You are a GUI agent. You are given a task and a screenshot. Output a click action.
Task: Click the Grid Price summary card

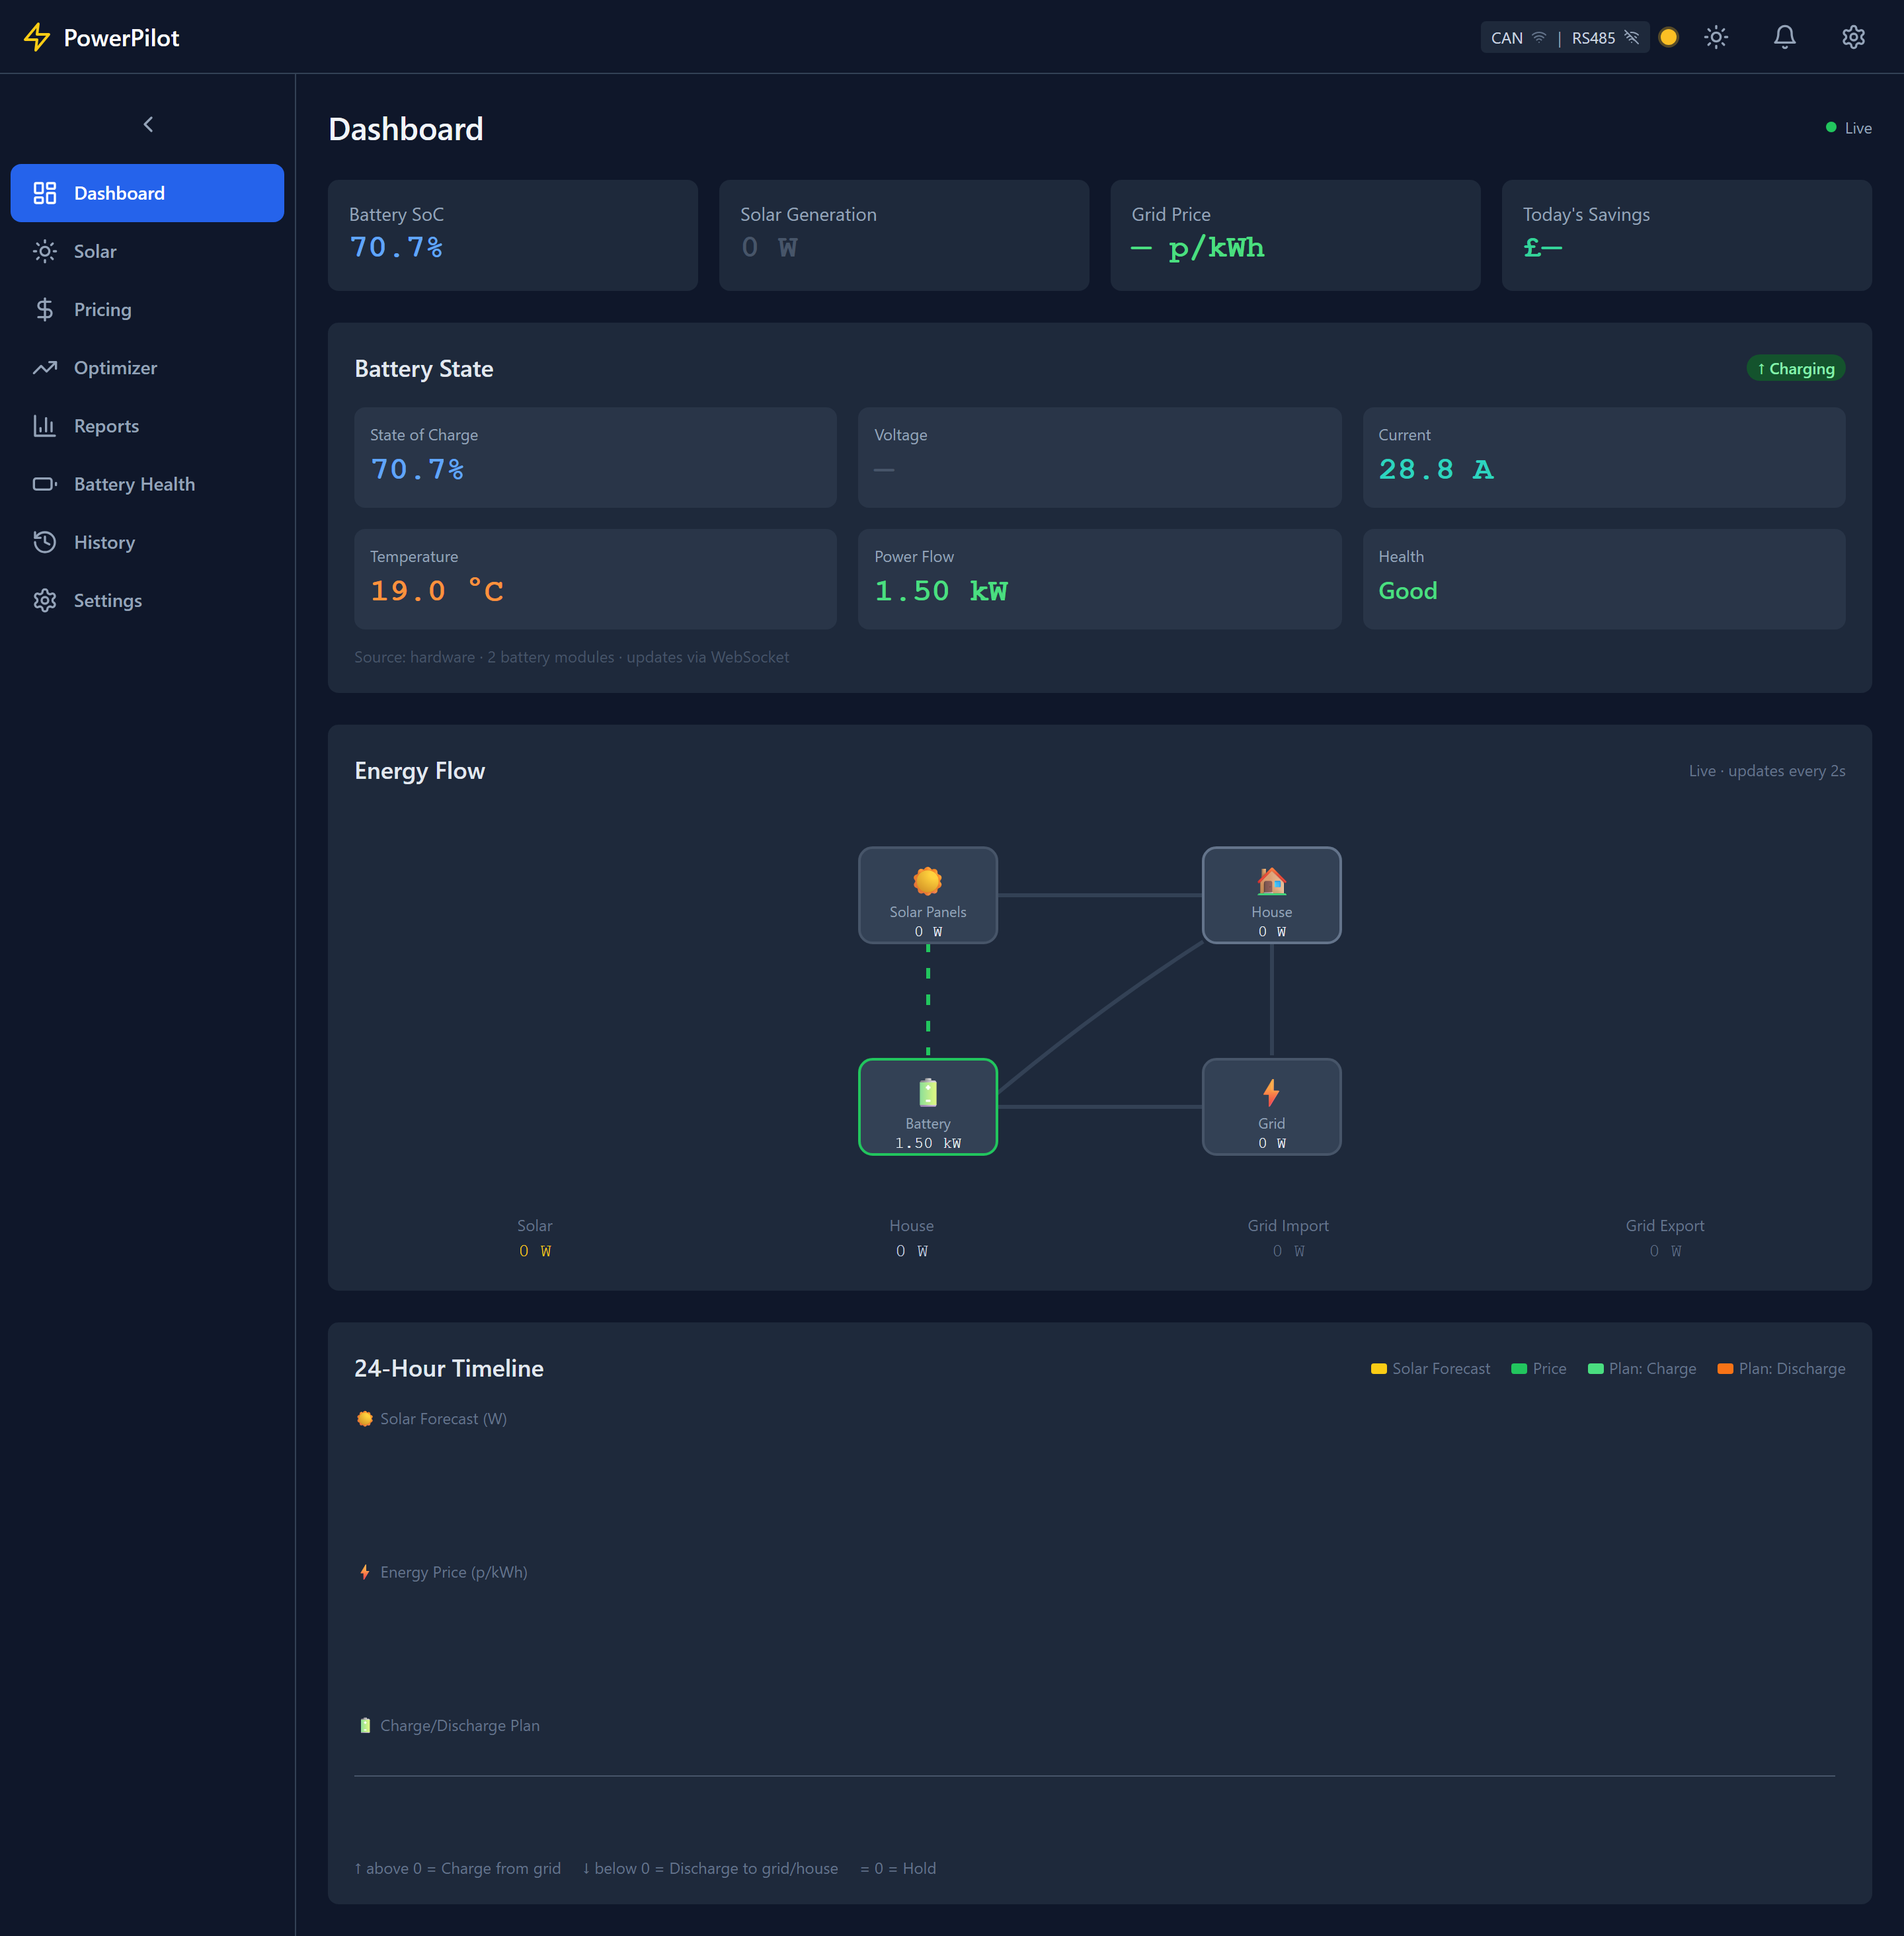point(1295,235)
